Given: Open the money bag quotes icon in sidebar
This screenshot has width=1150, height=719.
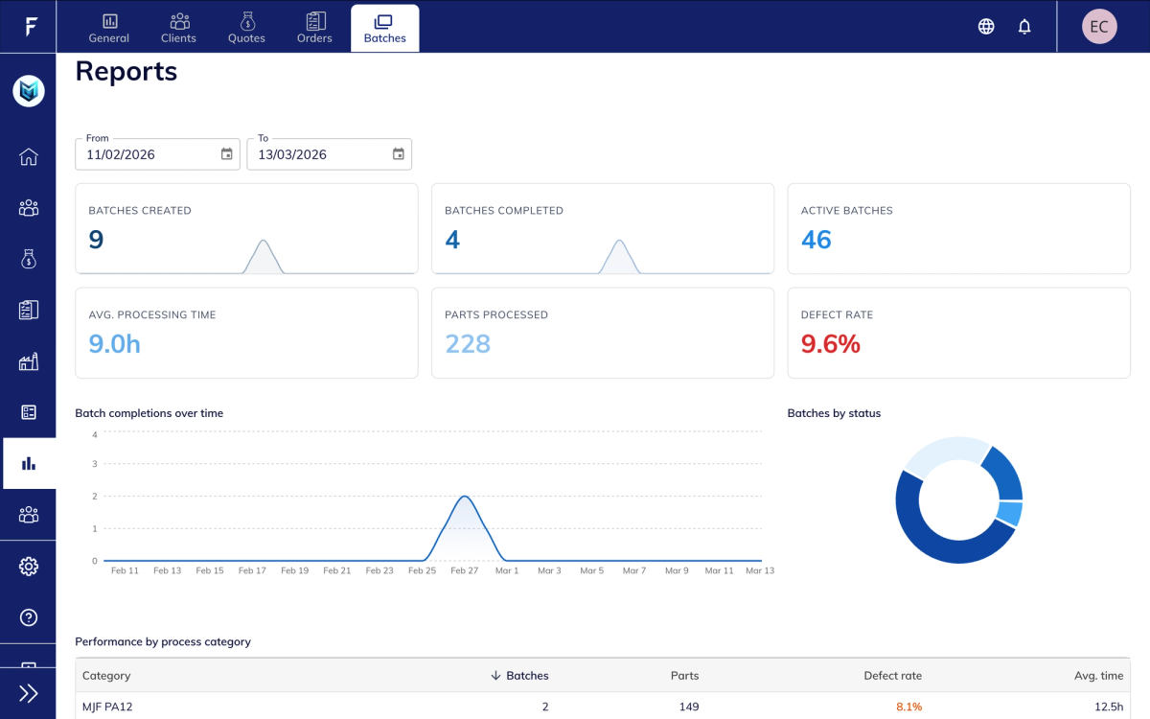Looking at the screenshot, I should (x=29, y=259).
